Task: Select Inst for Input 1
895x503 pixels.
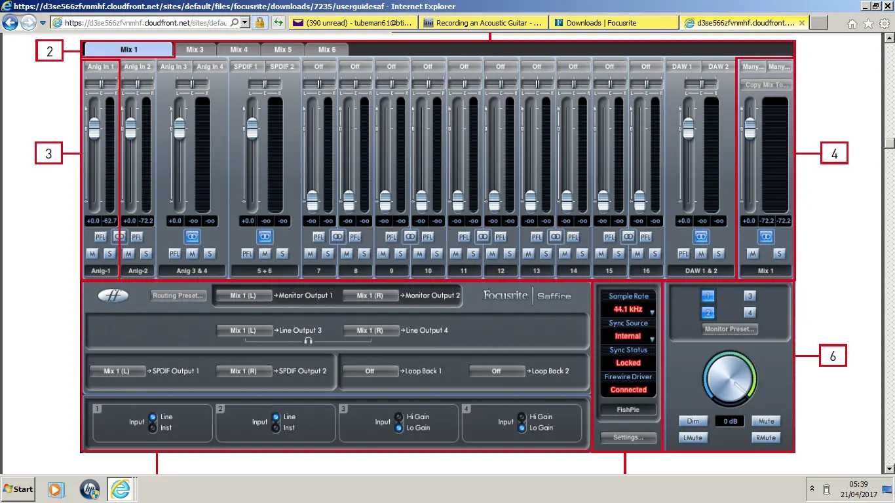Action: (153, 428)
